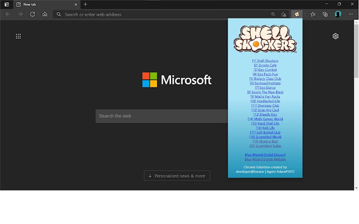Open the Blue Wizard Digital Website link
Screen dimensions: 359x224
(x=265, y=159)
